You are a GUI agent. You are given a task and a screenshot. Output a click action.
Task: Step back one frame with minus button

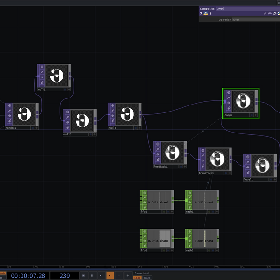[119, 275]
